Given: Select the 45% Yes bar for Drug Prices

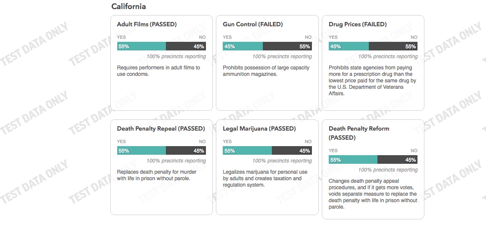Looking at the screenshot, I should (349, 47).
